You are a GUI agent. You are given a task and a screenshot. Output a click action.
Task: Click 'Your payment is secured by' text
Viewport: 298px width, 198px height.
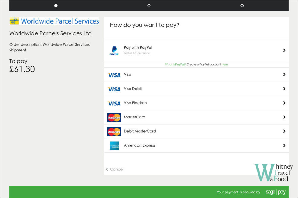pyautogui.click(x=238, y=192)
